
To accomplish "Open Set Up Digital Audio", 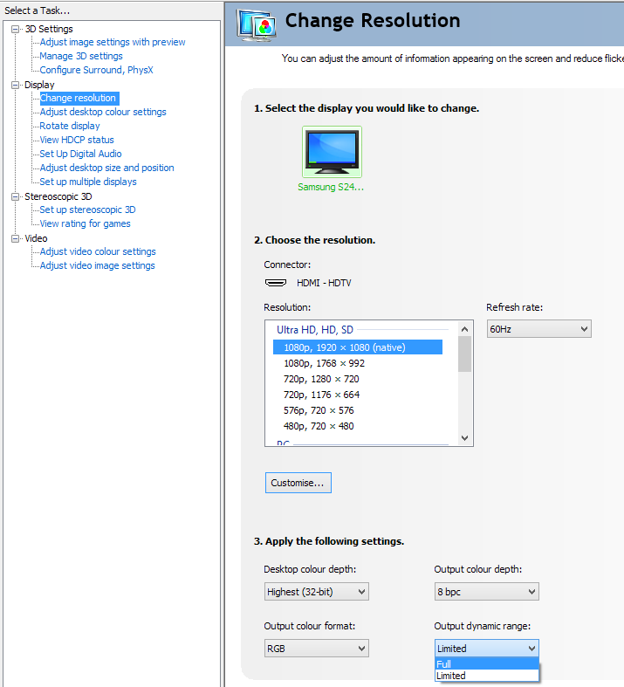I will [80, 154].
